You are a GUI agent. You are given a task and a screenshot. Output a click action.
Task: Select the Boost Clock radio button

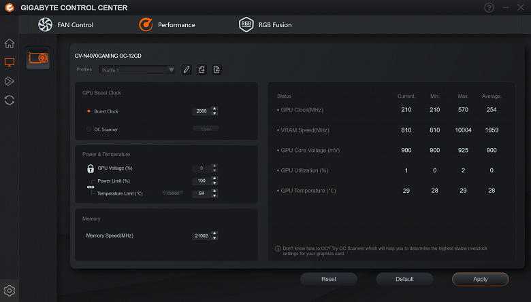point(88,111)
